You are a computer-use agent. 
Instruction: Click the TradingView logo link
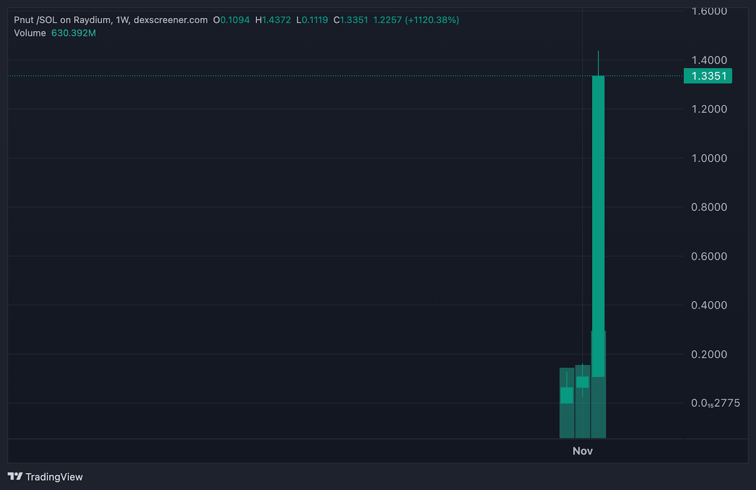pos(45,477)
